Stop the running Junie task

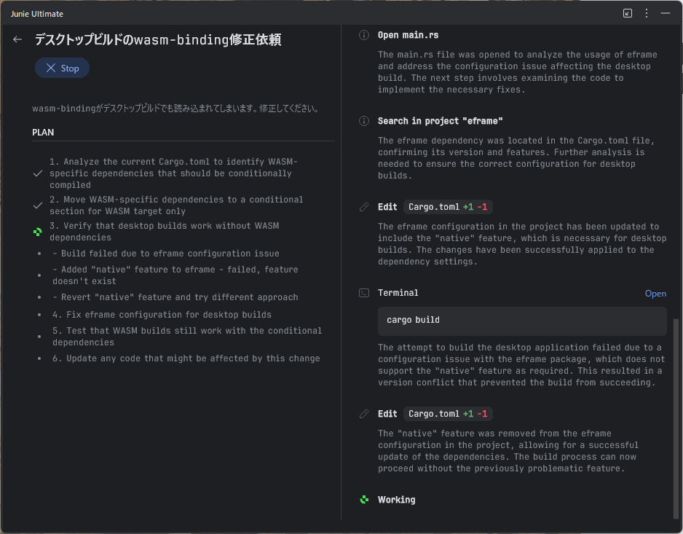point(63,68)
